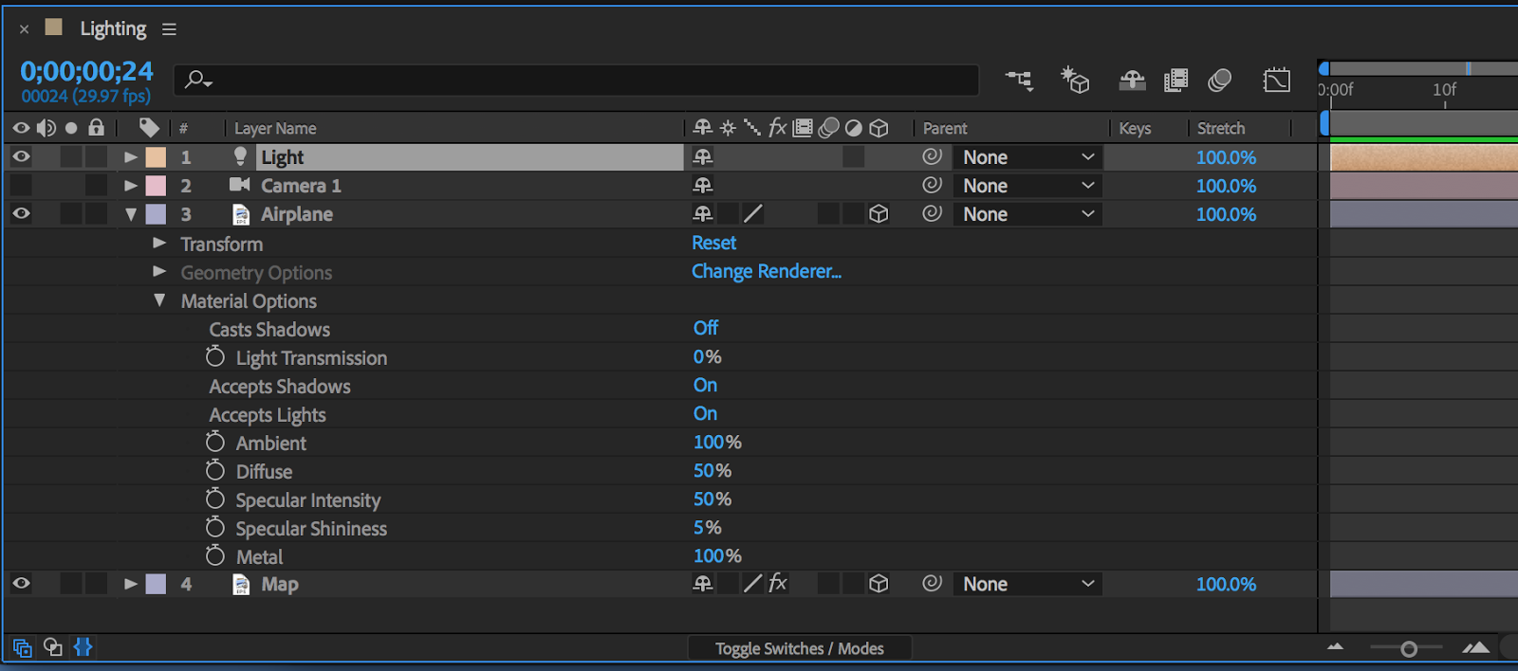This screenshot has height=671, width=1518.
Task: Expand Layer Switches pane icon
Action: point(22,648)
